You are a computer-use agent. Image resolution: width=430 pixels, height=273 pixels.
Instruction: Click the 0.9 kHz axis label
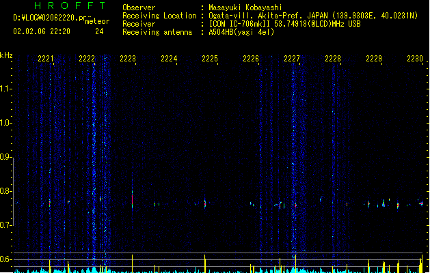(5, 157)
